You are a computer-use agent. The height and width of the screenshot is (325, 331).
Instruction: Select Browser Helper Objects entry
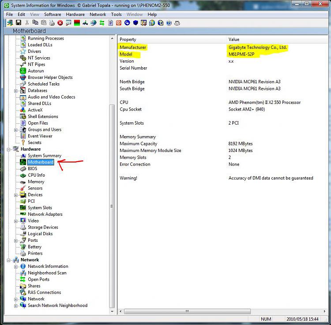point(50,78)
